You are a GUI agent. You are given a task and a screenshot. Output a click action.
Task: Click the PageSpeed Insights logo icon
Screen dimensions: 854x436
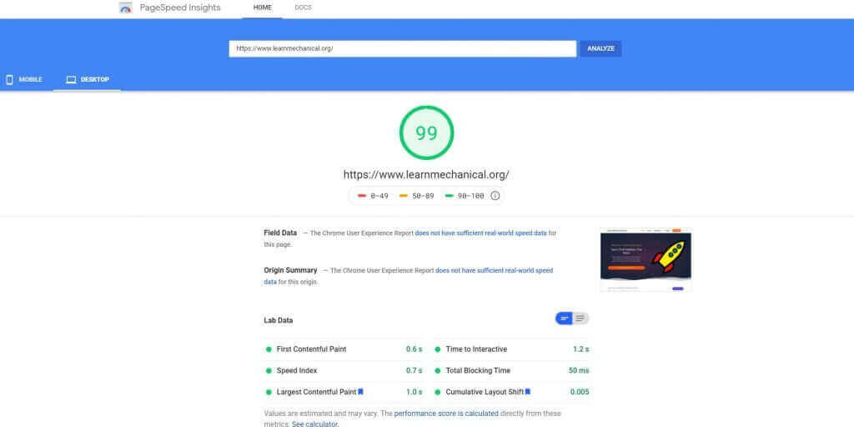tap(126, 8)
